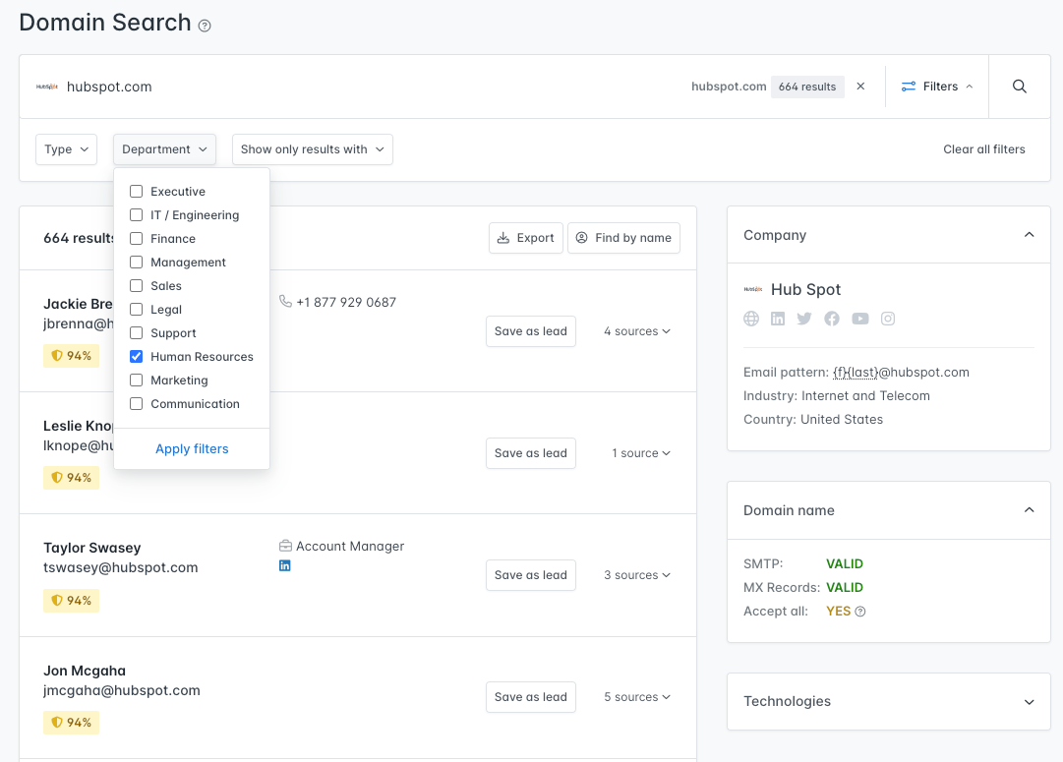Save Taylor Swasey as lead
Screen dimensions: 1063x762
click(x=531, y=575)
